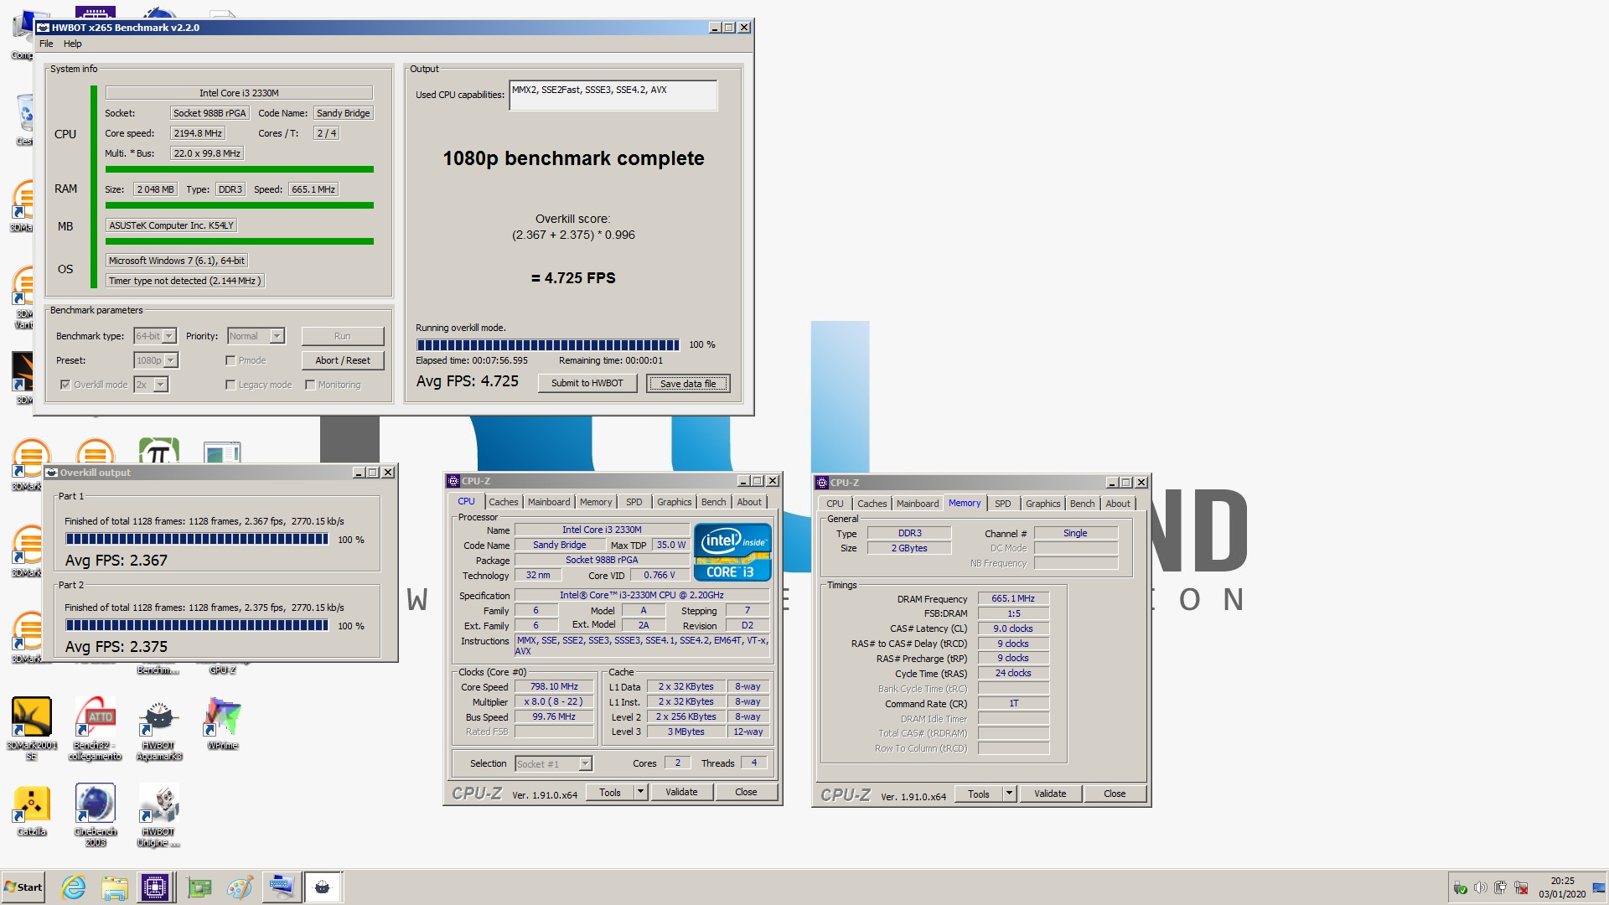Open Windows Explorer folder icon in taskbar

[115, 887]
